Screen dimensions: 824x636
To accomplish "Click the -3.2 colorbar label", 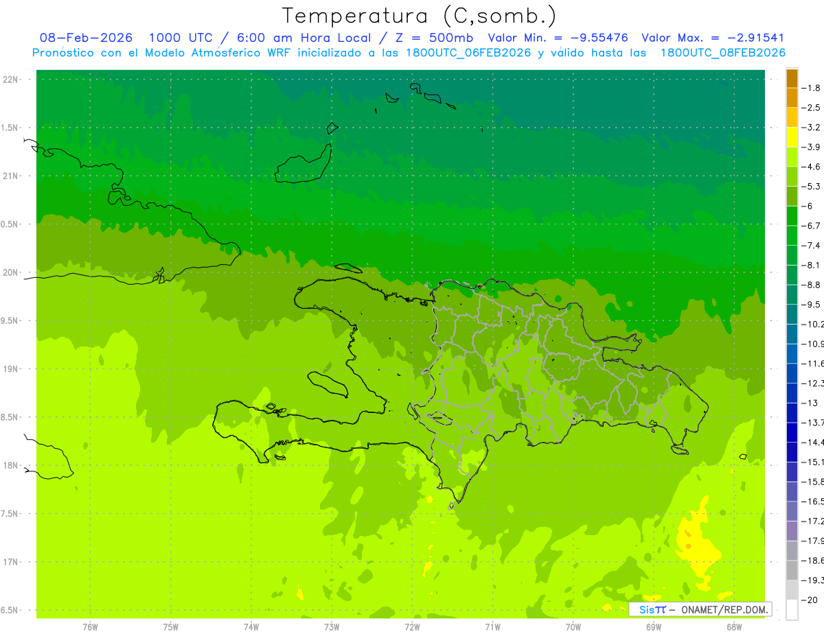I will coord(812,128).
